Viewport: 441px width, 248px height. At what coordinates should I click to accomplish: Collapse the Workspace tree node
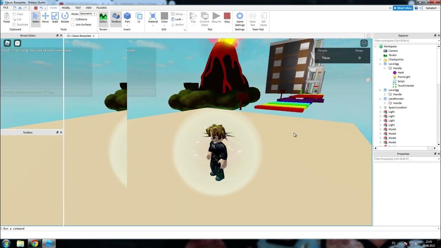pos(376,46)
